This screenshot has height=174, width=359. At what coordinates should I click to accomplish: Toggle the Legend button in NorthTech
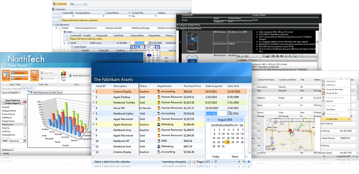pos(19,78)
